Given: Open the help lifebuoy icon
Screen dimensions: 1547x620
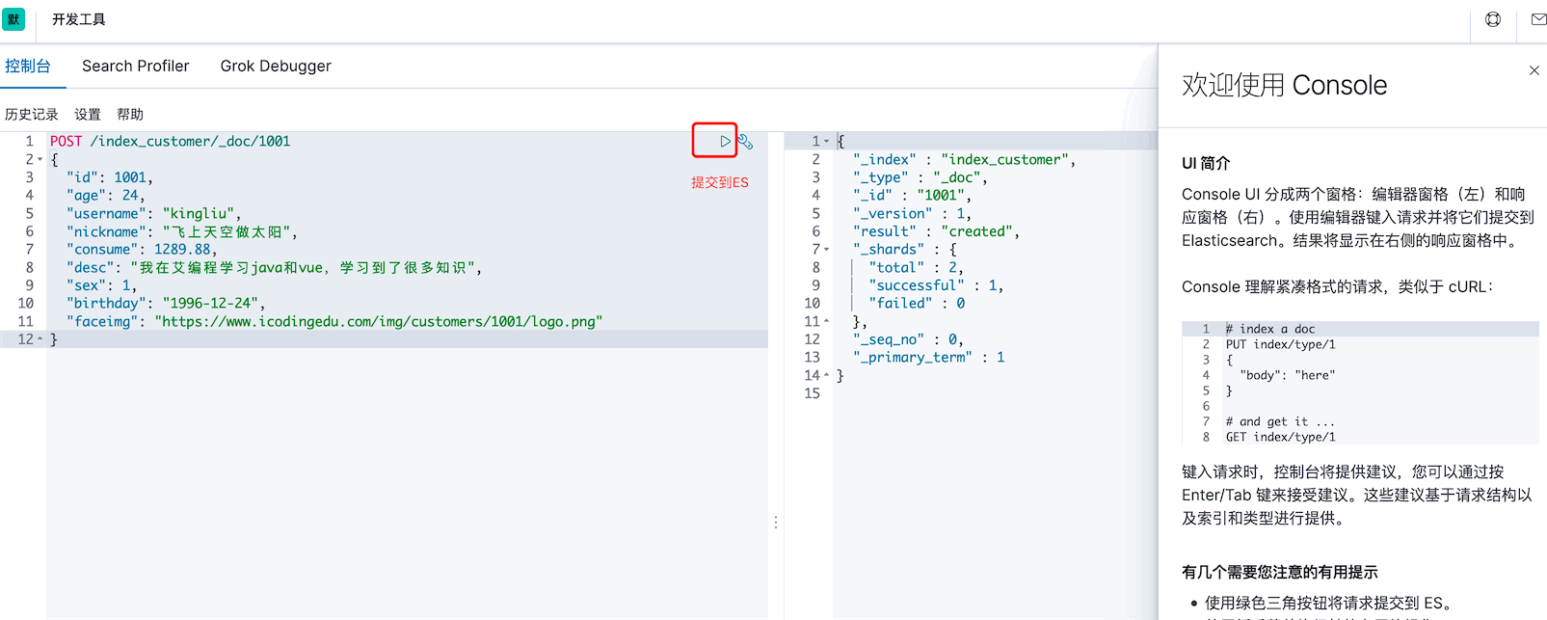Looking at the screenshot, I should tap(1493, 19).
